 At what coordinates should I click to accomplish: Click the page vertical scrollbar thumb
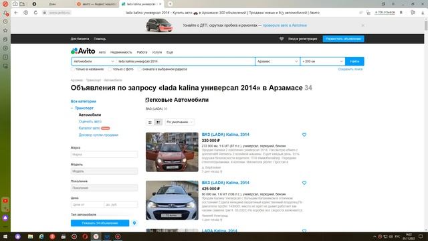[x=426, y=25]
